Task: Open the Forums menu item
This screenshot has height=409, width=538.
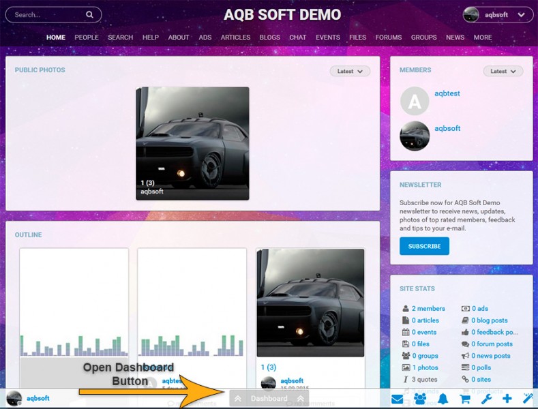Action: click(388, 37)
